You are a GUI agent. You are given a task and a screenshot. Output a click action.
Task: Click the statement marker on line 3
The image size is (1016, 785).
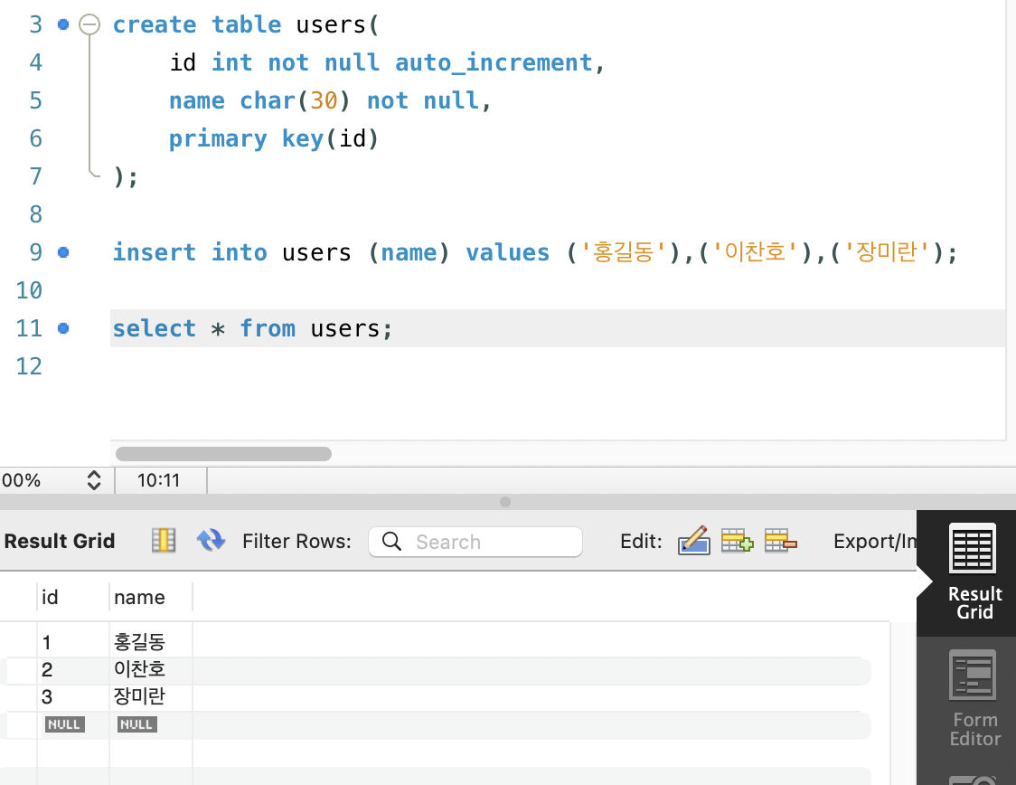click(x=62, y=25)
